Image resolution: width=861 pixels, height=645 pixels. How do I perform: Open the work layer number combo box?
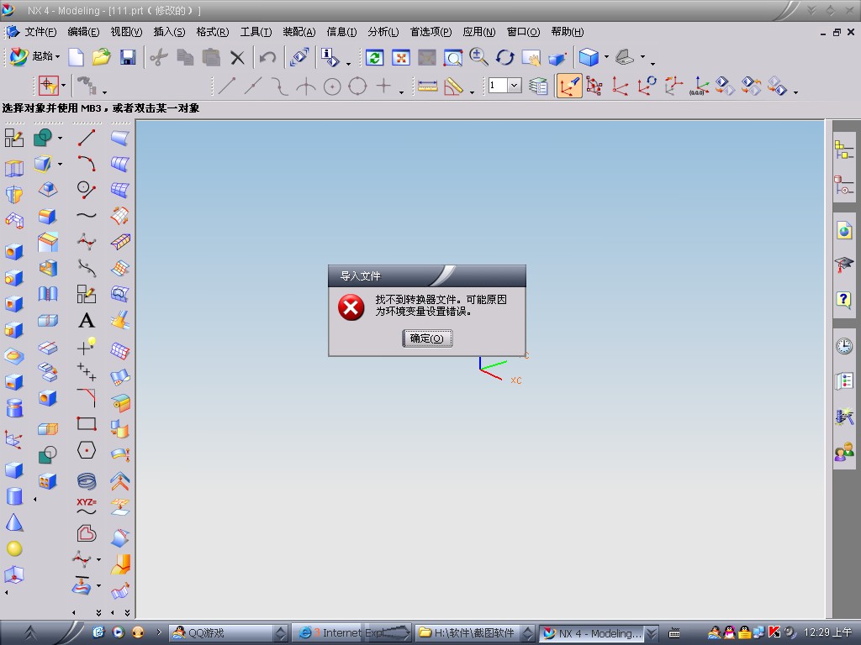tap(505, 85)
